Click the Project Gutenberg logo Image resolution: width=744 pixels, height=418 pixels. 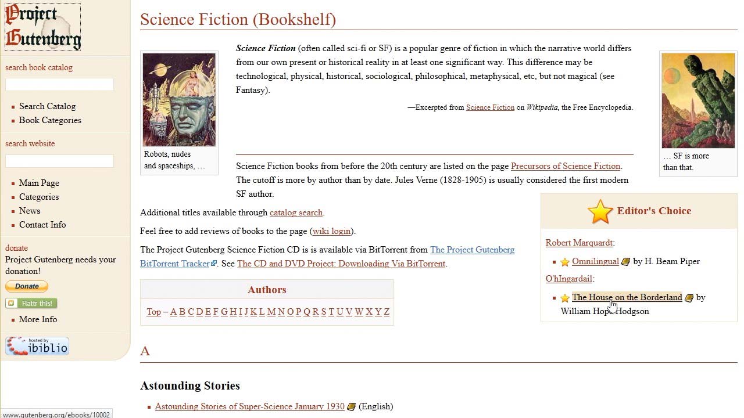coord(42,27)
